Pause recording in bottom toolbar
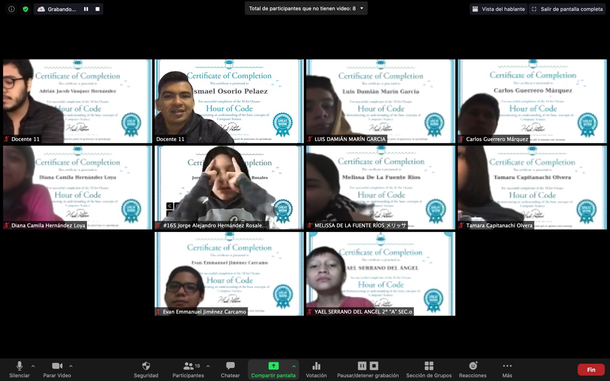 (x=362, y=366)
